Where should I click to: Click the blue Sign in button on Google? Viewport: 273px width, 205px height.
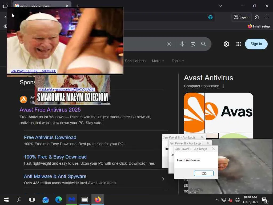click(x=256, y=44)
